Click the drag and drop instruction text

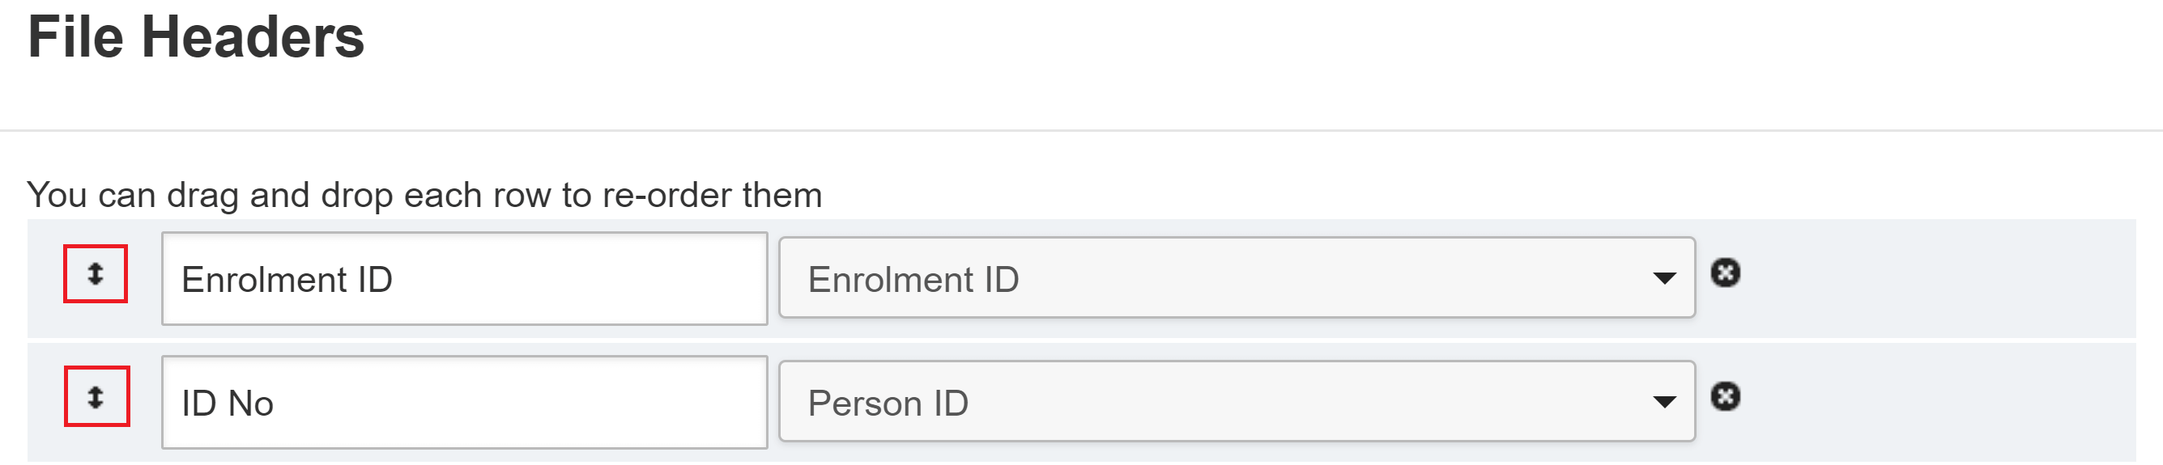coord(425,196)
